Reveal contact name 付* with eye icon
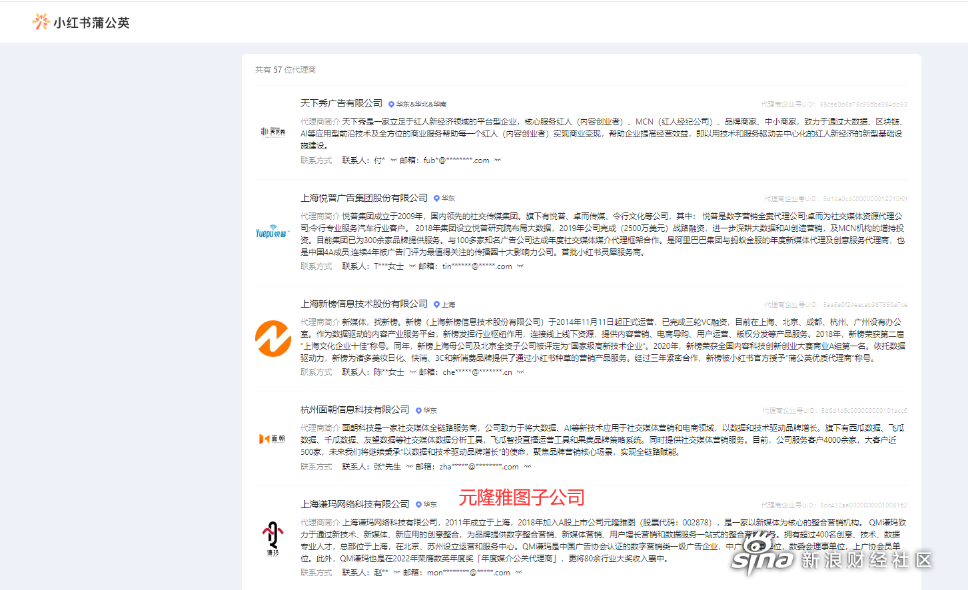 (393, 160)
